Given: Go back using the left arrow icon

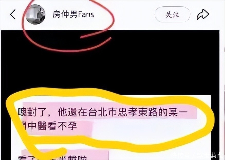Looking at the screenshot, I should [x=13, y=14].
